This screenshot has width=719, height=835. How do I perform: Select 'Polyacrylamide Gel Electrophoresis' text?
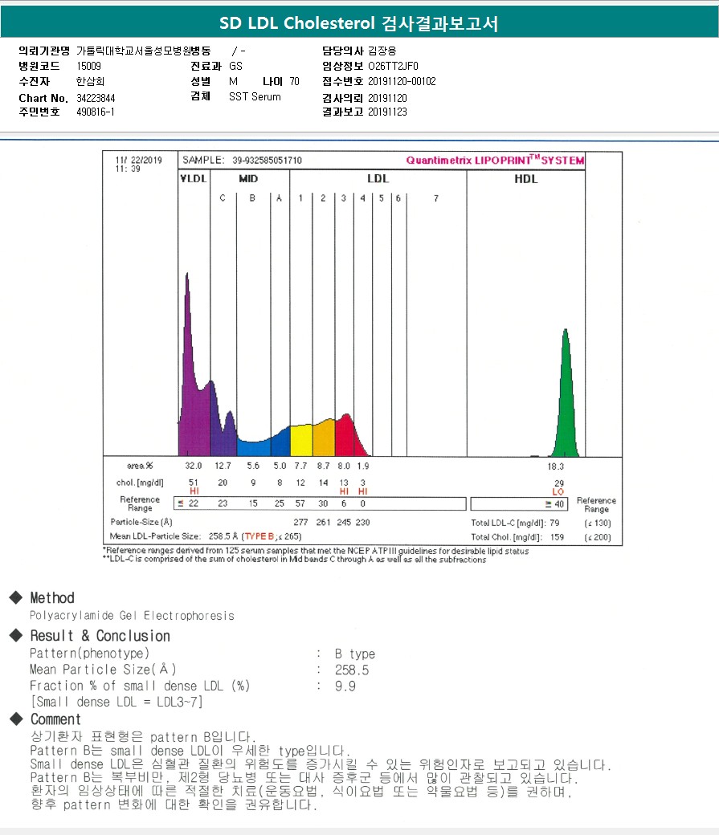pyautogui.click(x=133, y=616)
